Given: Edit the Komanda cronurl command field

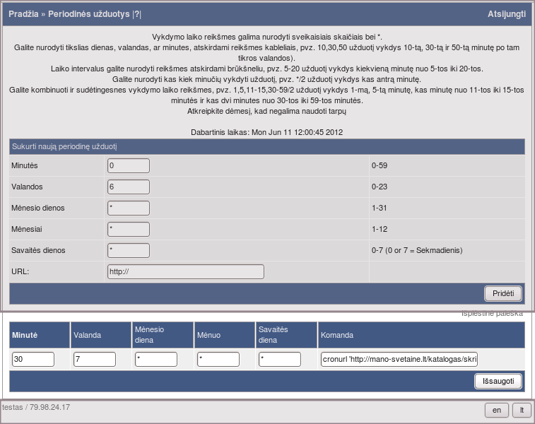Looking at the screenshot, I should 399,359.
